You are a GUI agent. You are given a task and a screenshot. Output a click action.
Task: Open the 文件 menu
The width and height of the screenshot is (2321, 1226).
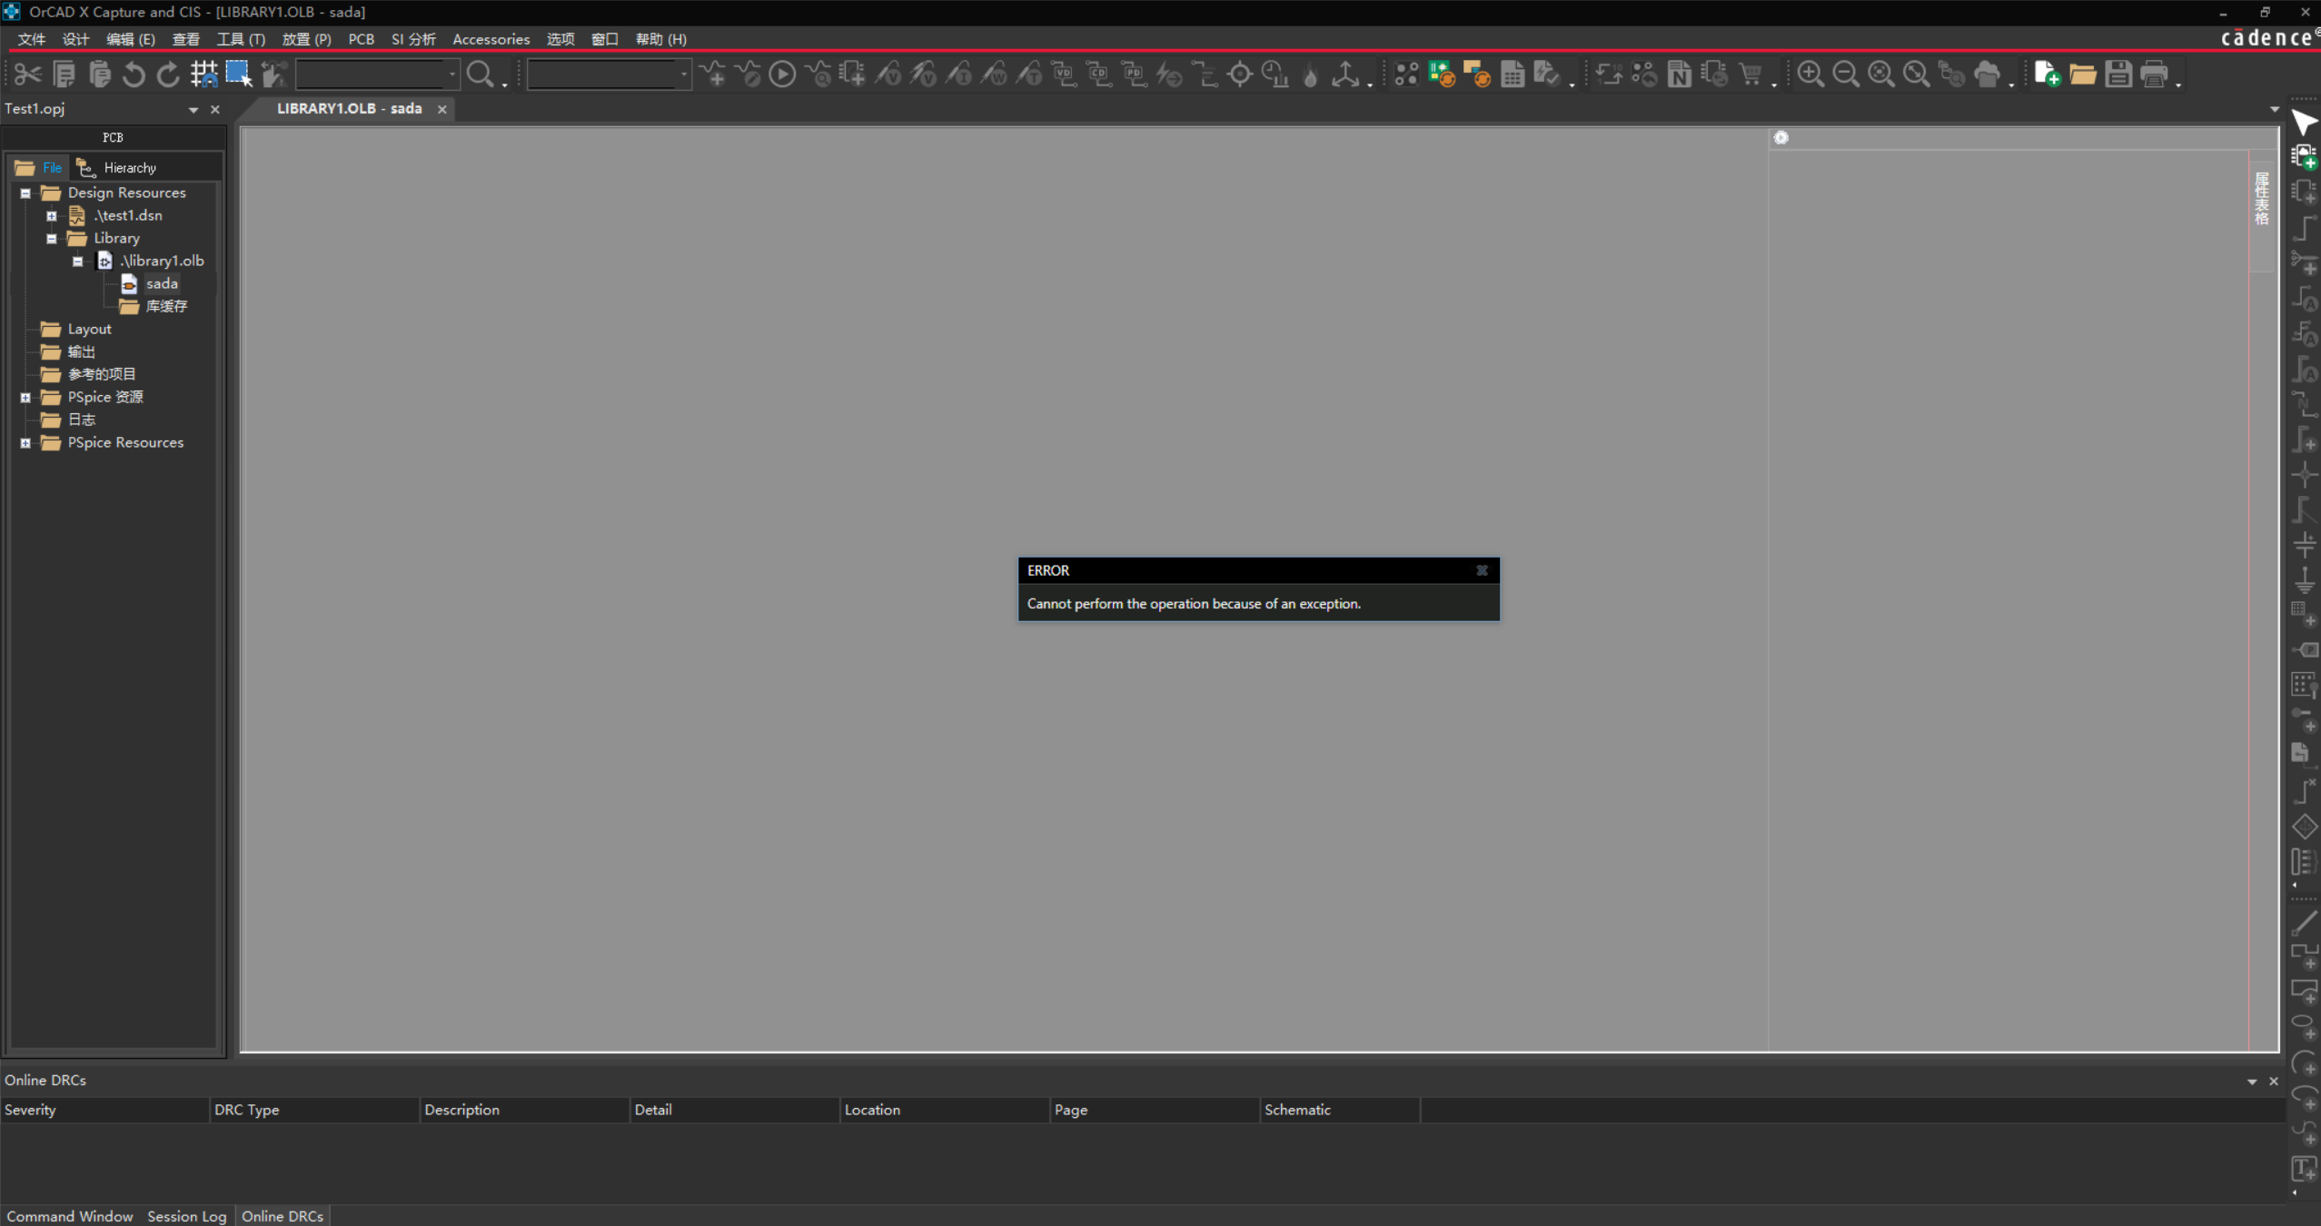pyautogui.click(x=31, y=39)
